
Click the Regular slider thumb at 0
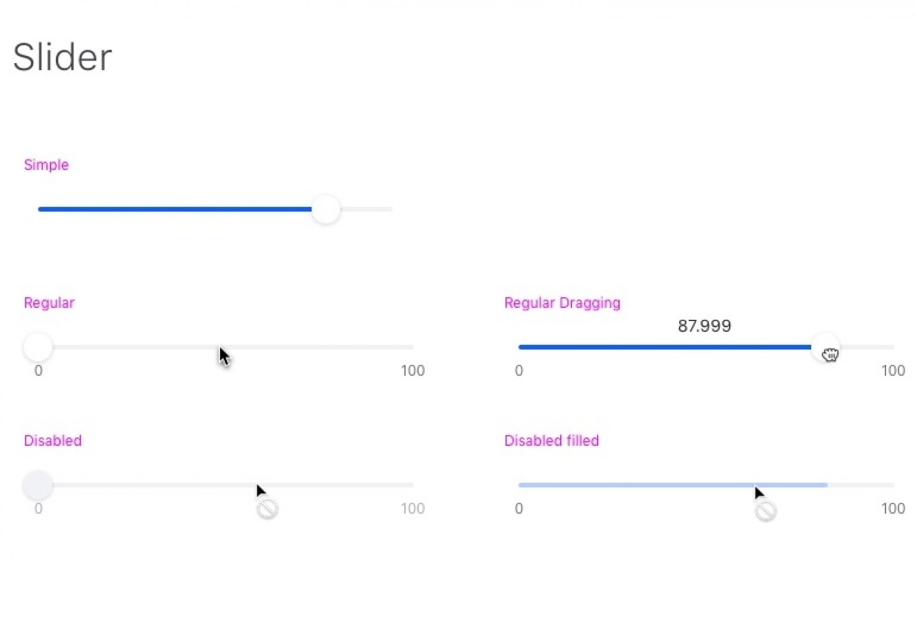click(x=38, y=347)
